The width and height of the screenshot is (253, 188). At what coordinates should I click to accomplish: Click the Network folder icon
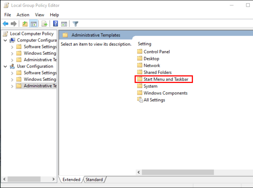pyautogui.click(x=140, y=65)
